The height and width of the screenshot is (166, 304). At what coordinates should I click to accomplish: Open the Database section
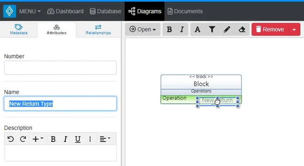[x=105, y=11]
